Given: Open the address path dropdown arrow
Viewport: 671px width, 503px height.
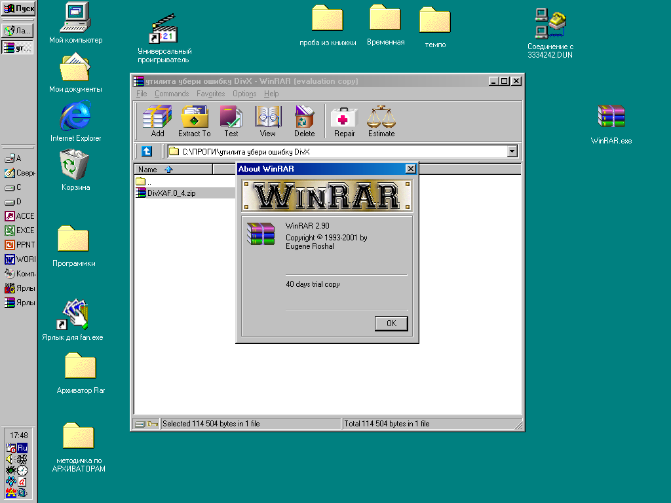Looking at the screenshot, I should (512, 151).
